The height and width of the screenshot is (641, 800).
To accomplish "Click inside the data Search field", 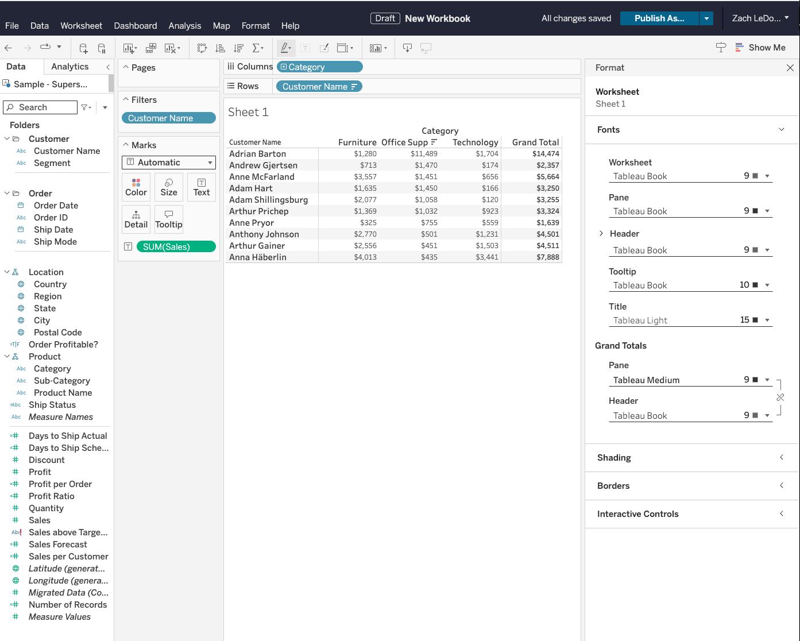I will (x=40, y=107).
